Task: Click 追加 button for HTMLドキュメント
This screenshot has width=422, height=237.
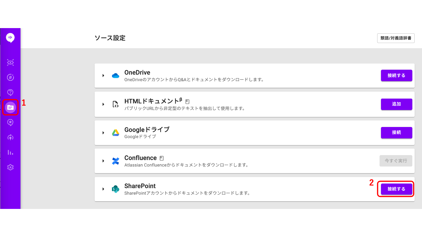Action: tap(397, 104)
